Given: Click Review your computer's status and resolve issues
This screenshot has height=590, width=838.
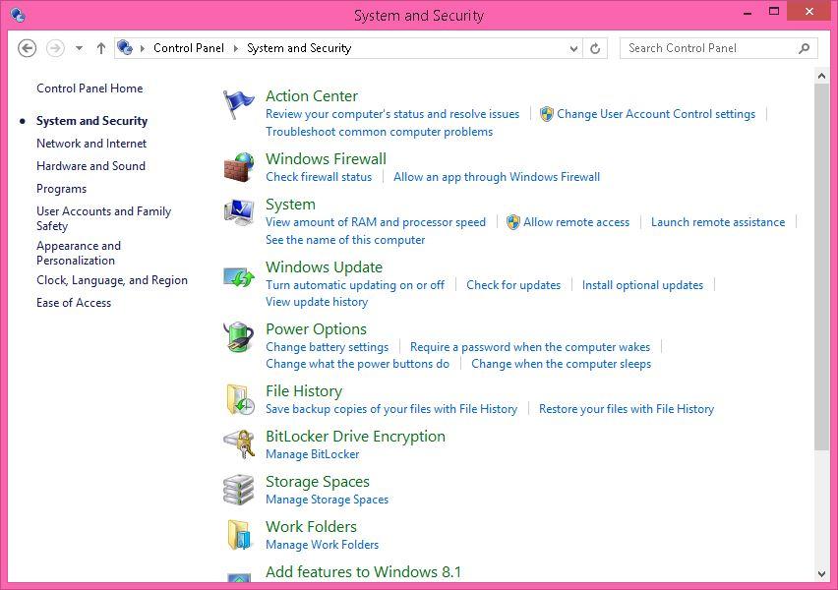Looking at the screenshot, I should coord(392,114).
